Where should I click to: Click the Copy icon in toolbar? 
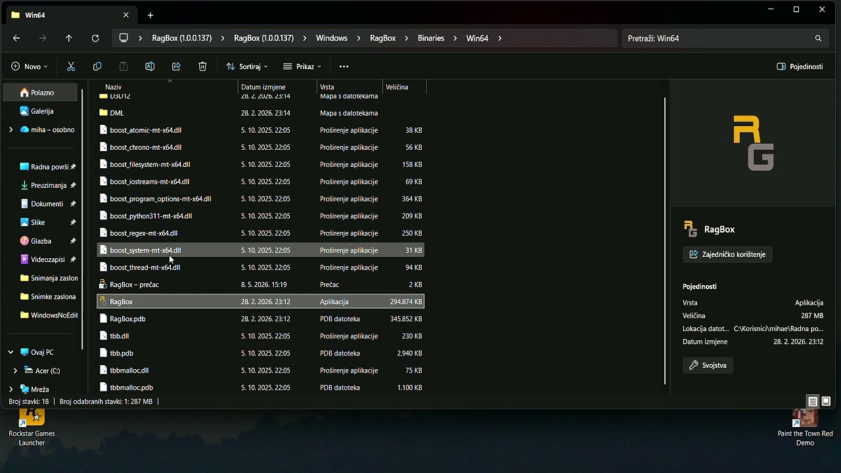(97, 66)
